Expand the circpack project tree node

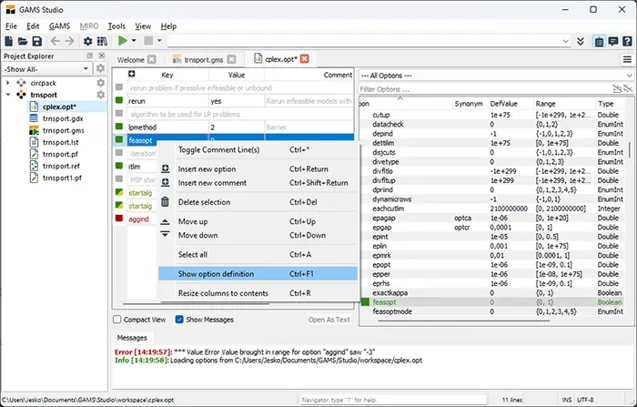click(8, 82)
